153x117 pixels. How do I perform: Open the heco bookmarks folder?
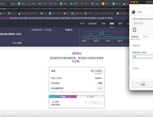pos(12,13)
